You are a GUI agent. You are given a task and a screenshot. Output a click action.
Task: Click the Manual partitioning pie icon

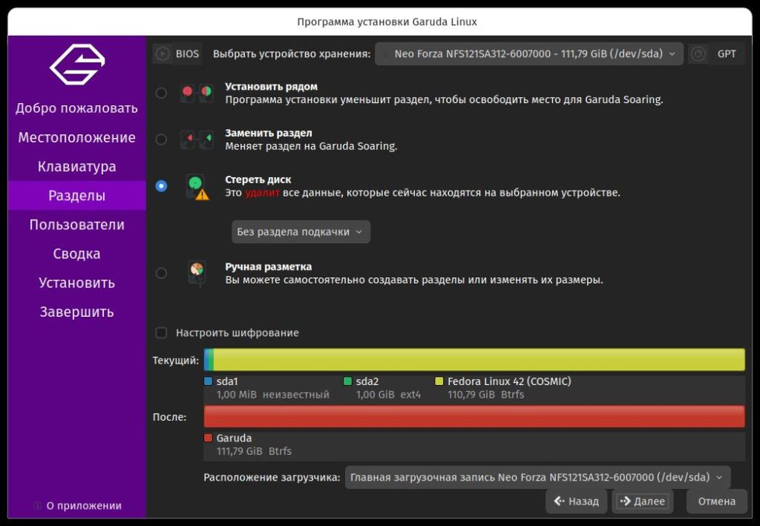pos(197,273)
